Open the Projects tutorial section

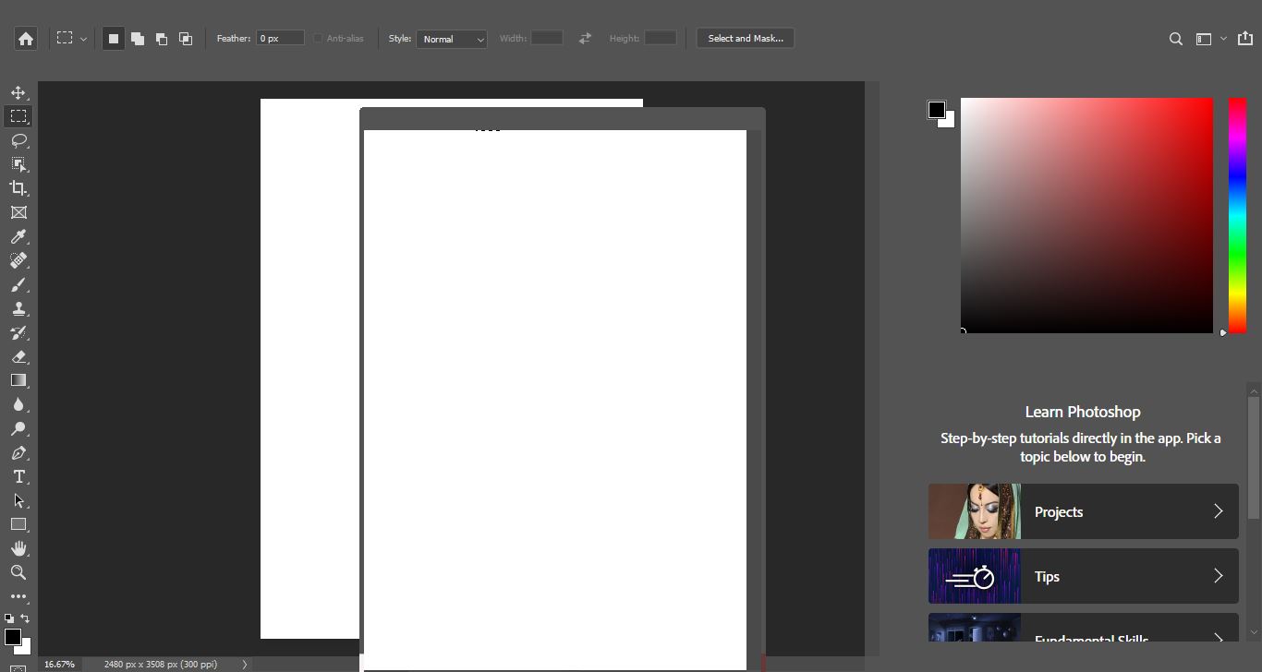[x=1081, y=511]
